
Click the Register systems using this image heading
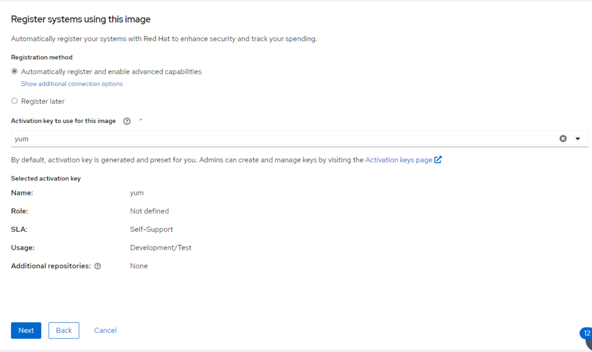(x=81, y=19)
